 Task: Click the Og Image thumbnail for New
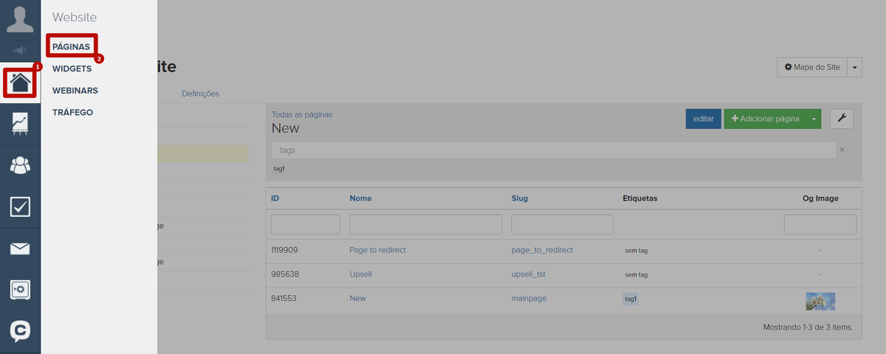tap(820, 301)
